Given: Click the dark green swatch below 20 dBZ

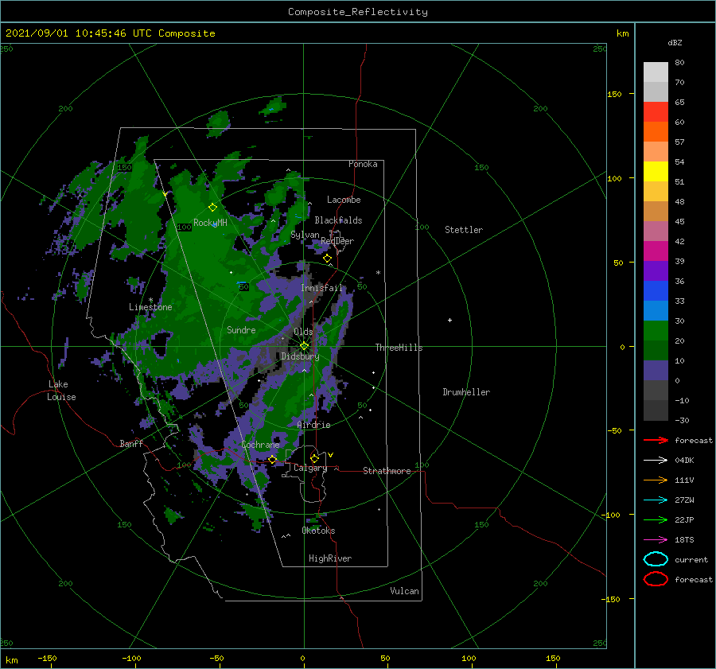Looking at the screenshot, I should click(656, 351).
